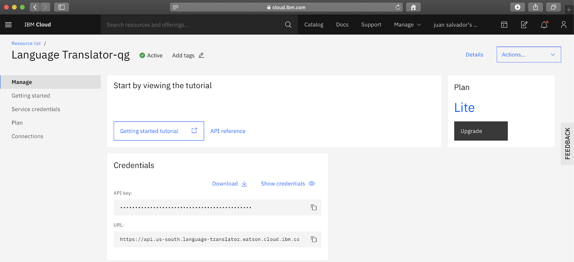Open the API reference link
This screenshot has width=574, height=262.
click(x=228, y=131)
